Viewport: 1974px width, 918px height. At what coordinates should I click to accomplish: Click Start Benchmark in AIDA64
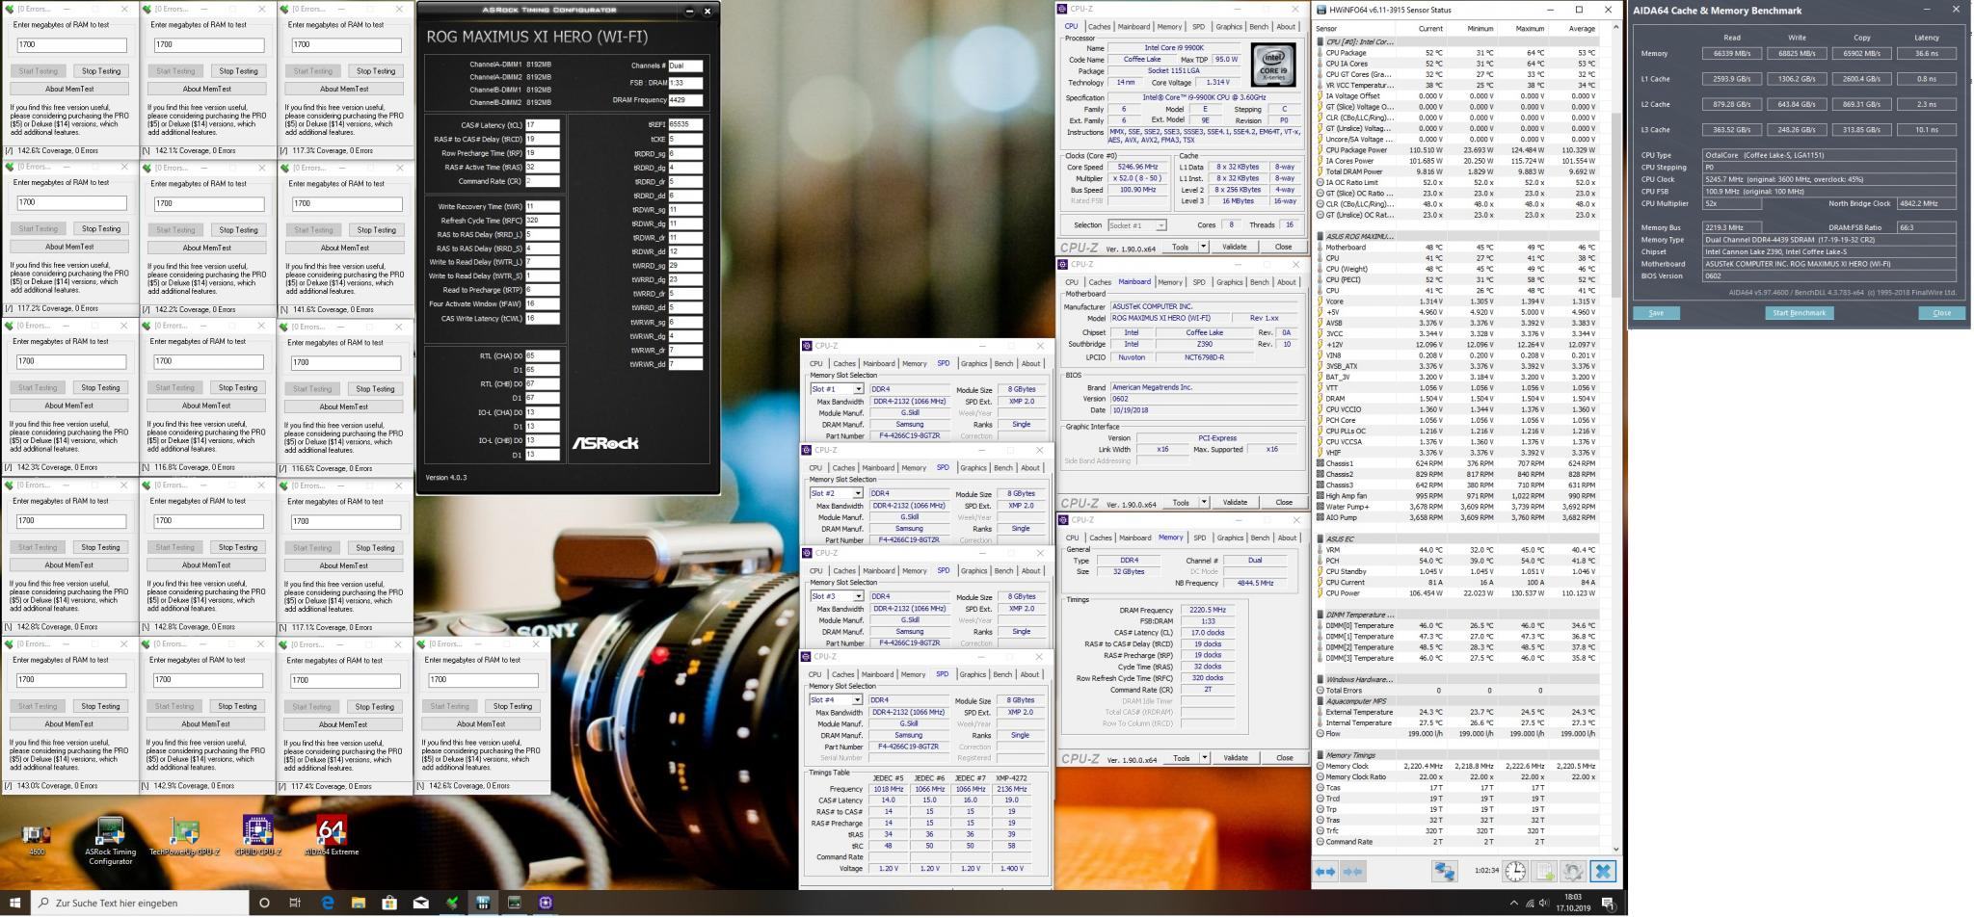(x=1799, y=313)
